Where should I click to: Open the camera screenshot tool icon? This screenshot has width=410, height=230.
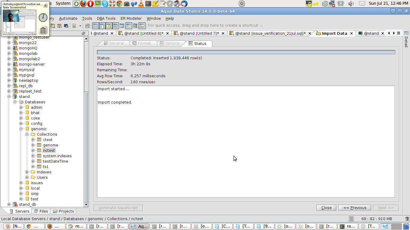(x=127, y=4)
